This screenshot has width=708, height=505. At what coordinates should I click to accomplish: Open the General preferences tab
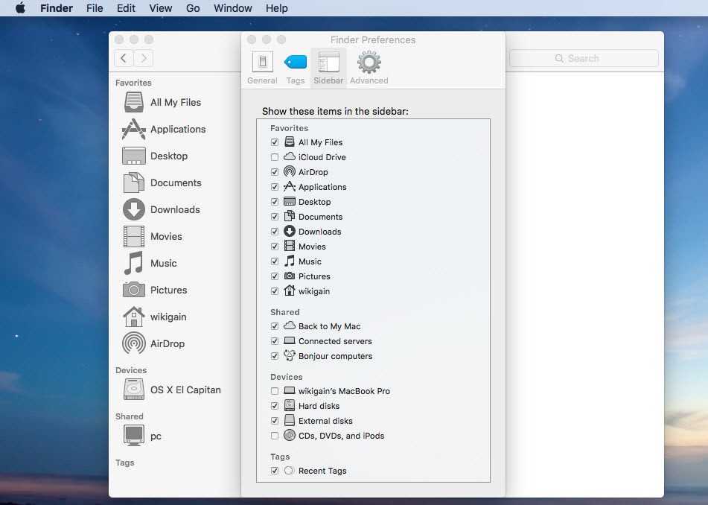pos(262,68)
